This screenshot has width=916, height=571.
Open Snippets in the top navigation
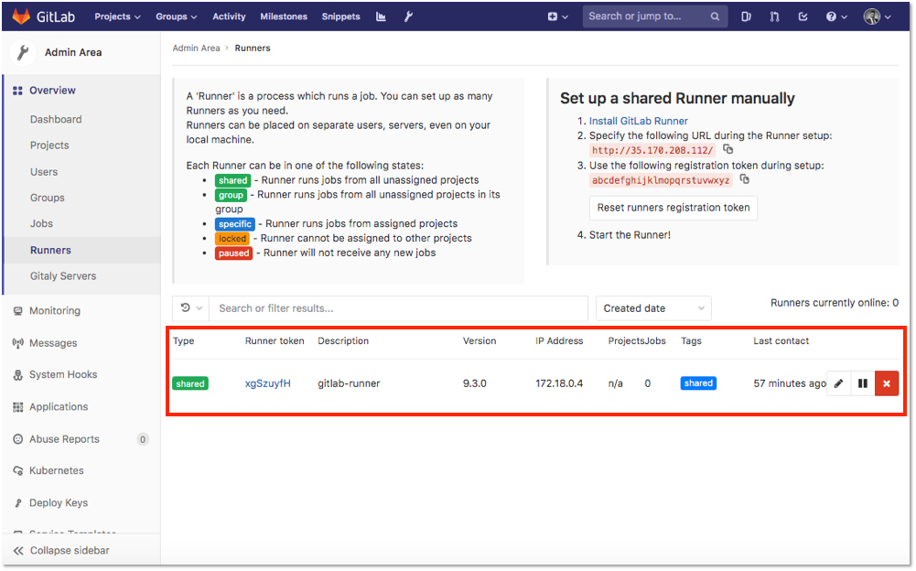[x=340, y=16]
